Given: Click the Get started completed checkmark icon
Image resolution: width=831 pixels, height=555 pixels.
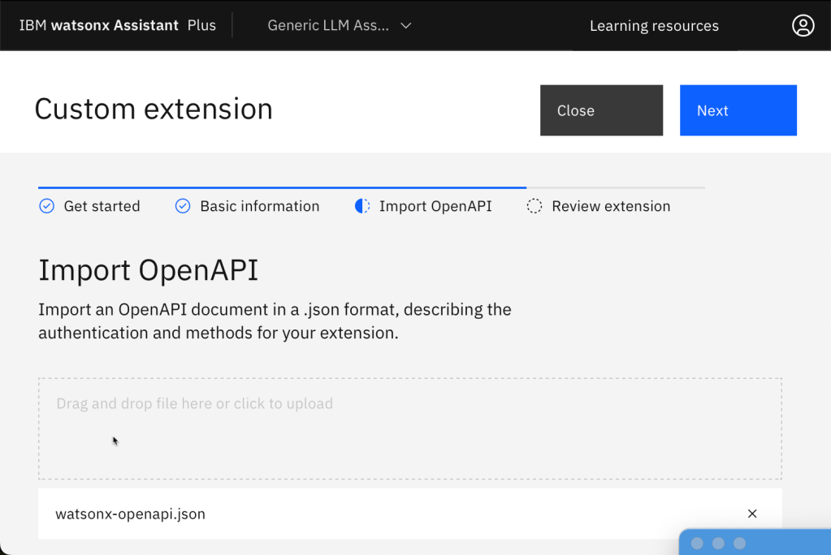Looking at the screenshot, I should pyautogui.click(x=47, y=206).
